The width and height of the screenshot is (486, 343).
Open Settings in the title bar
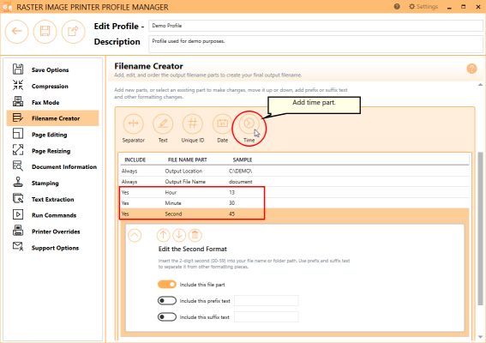423,7
